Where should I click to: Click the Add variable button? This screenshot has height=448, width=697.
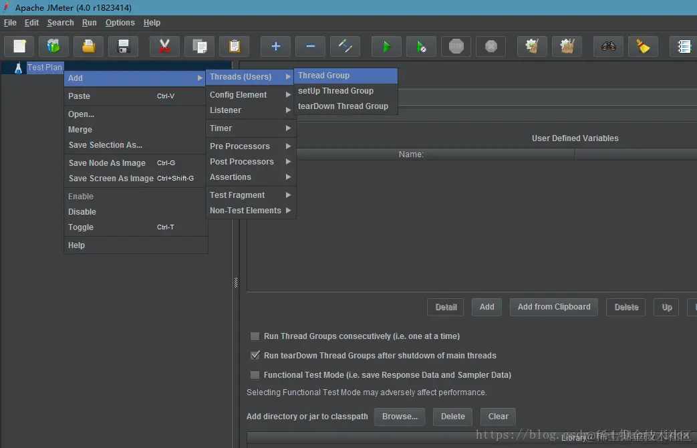486,307
